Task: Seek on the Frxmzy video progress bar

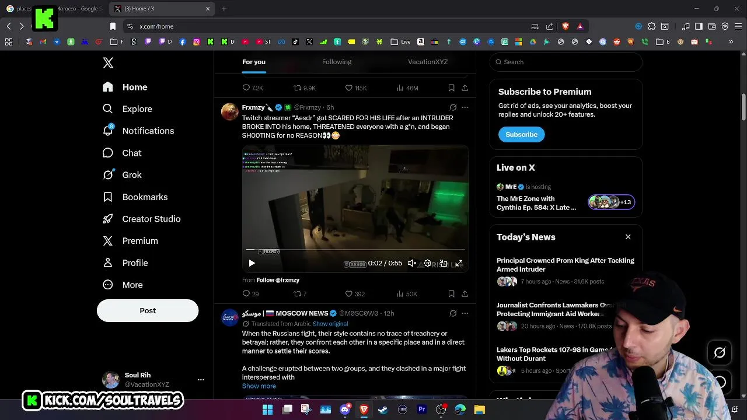Action: coord(355,250)
